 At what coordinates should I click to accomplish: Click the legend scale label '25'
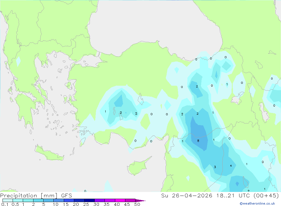[86, 204]
